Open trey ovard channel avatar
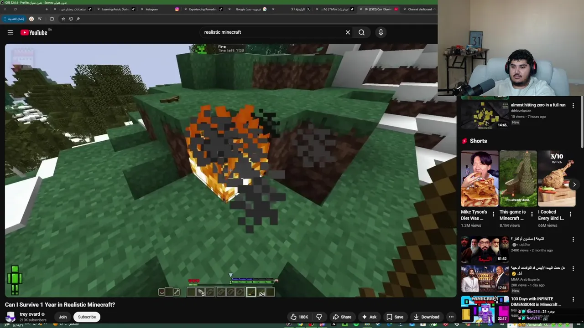584x328 pixels. pyautogui.click(x=10, y=317)
